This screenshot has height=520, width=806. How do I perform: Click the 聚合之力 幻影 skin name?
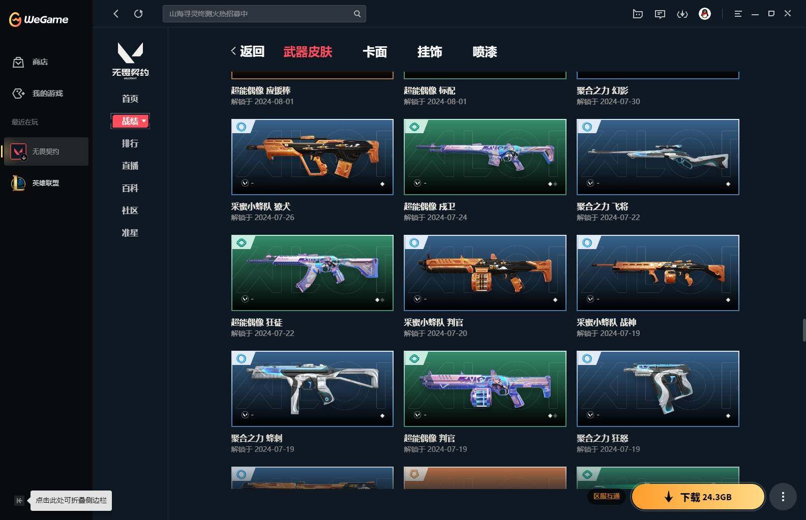(603, 90)
